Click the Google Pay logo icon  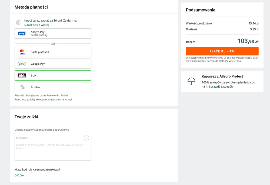click(x=22, y=64)
